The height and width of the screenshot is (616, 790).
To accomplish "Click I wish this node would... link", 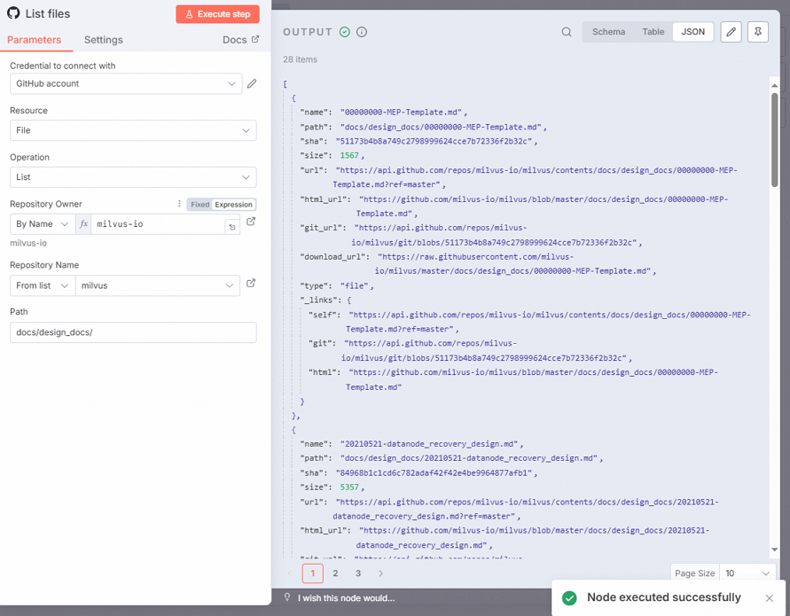I will click(x=346, y=598).
